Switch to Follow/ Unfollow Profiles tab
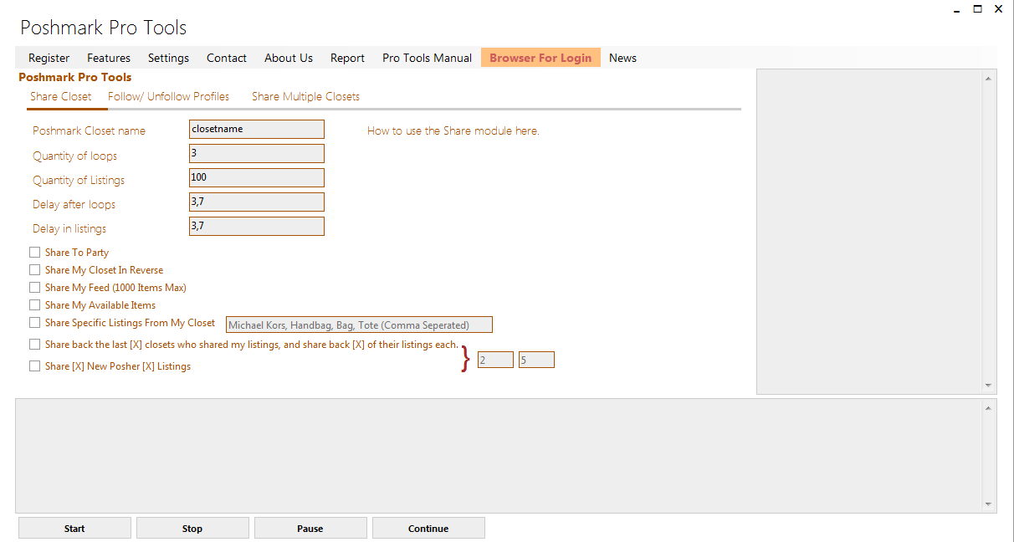Viewport: 1014px width, 542px height. (x=169, y=96)
